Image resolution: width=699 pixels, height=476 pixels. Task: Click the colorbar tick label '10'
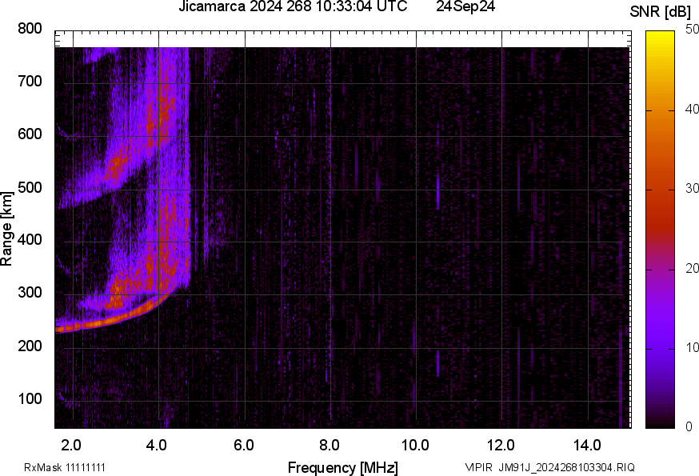pos(693,347)
